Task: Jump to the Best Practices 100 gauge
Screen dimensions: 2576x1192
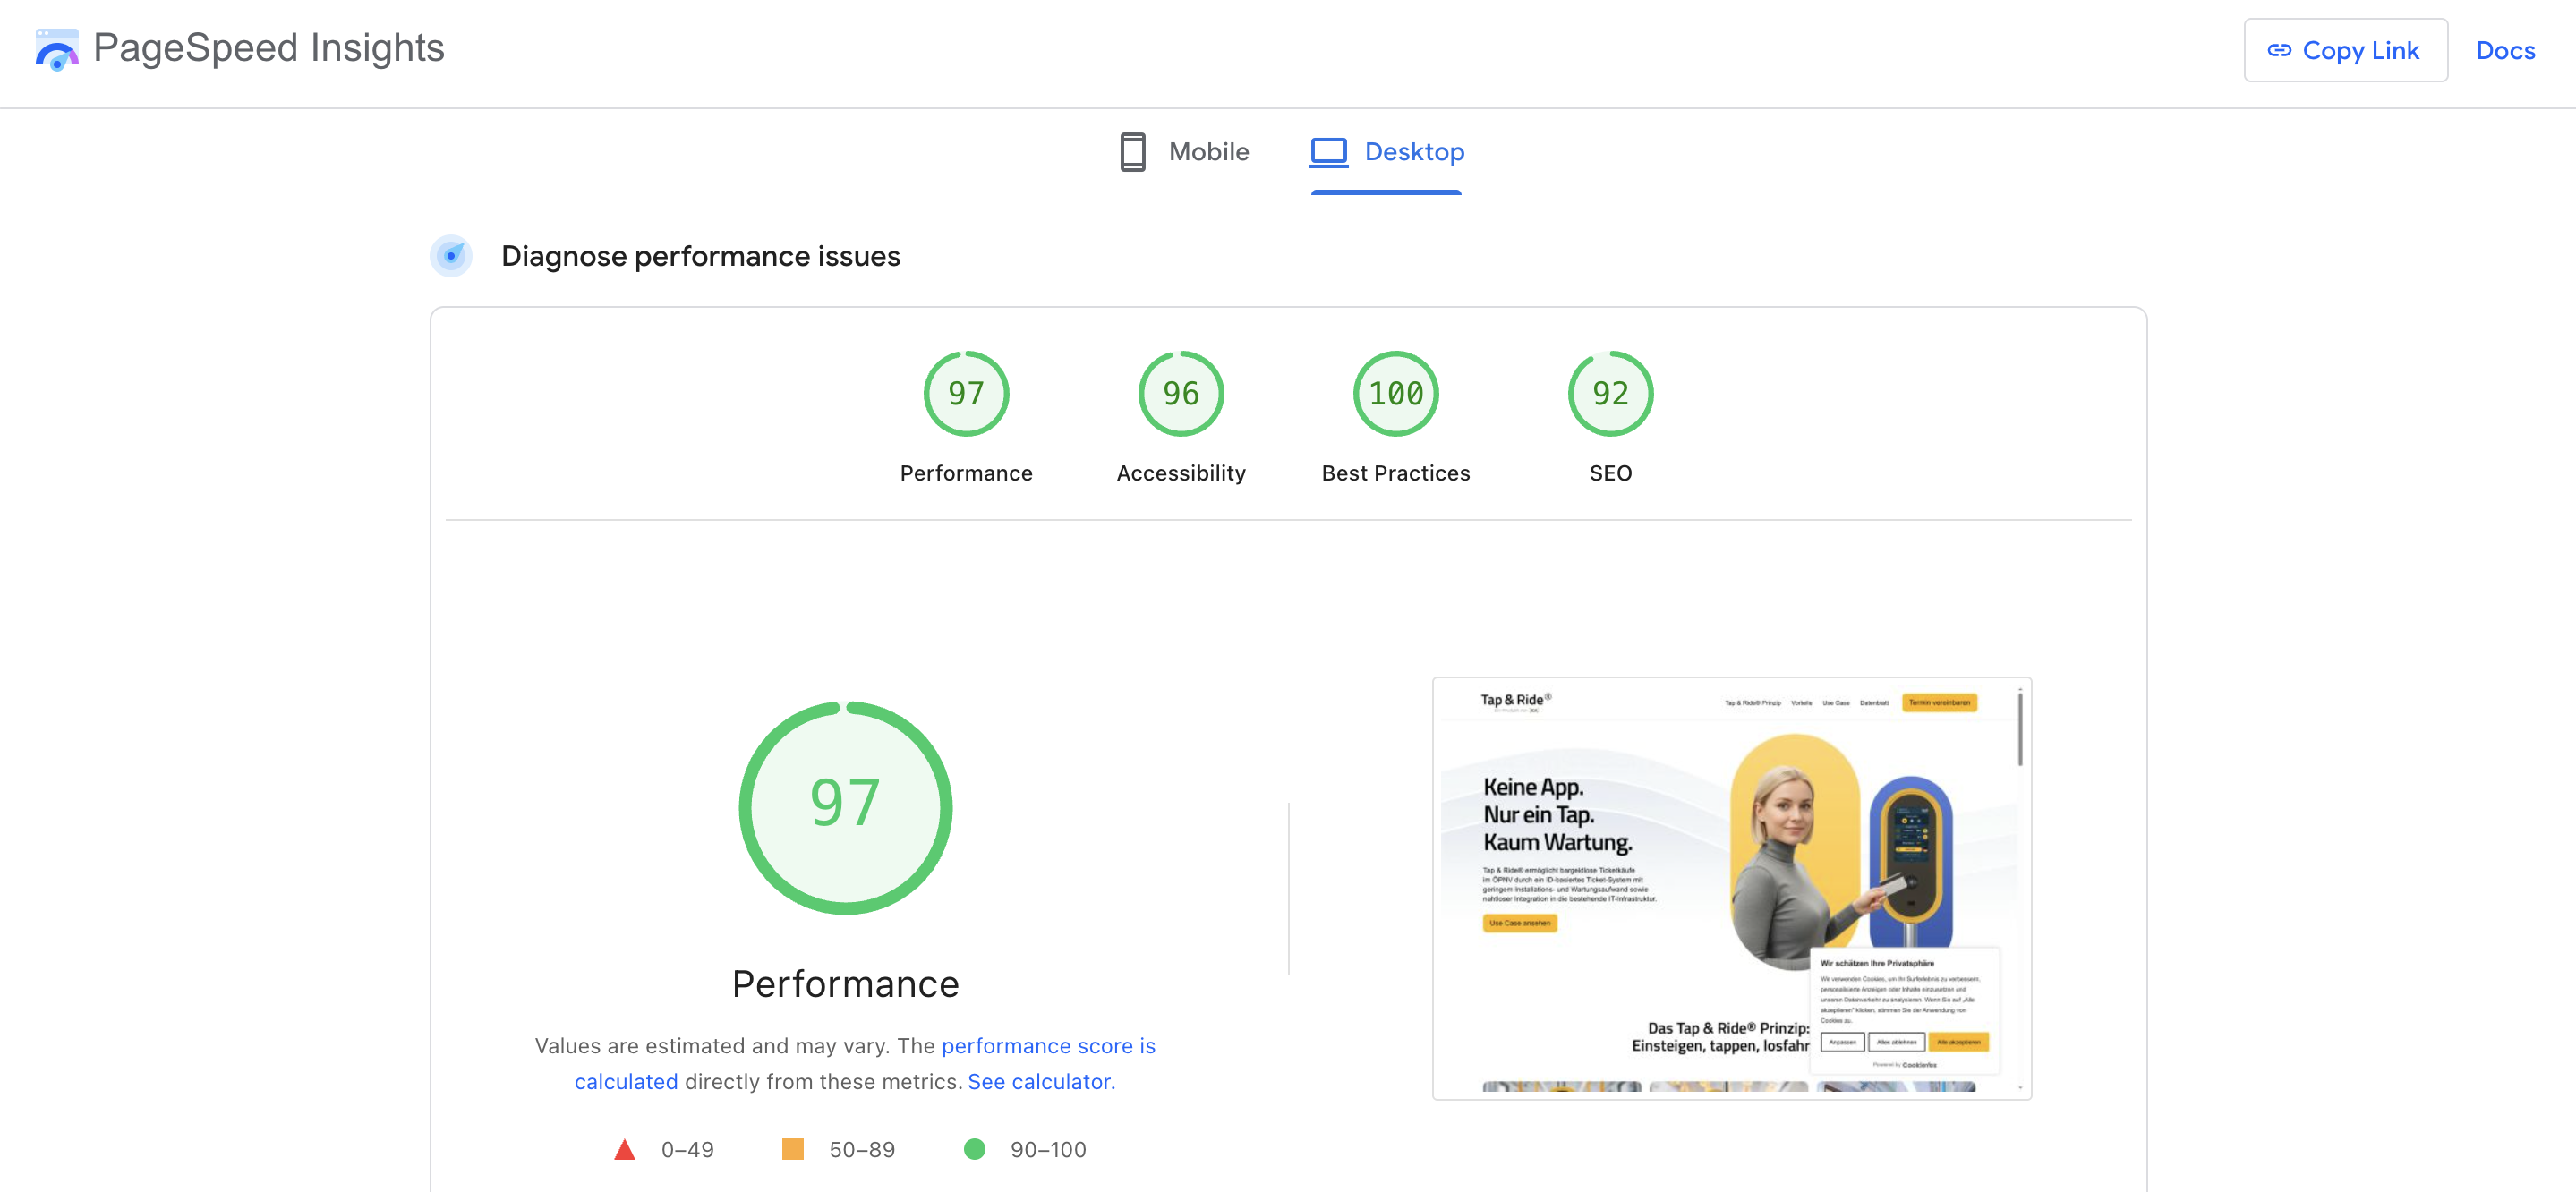Action: [x=1395, y=394]
